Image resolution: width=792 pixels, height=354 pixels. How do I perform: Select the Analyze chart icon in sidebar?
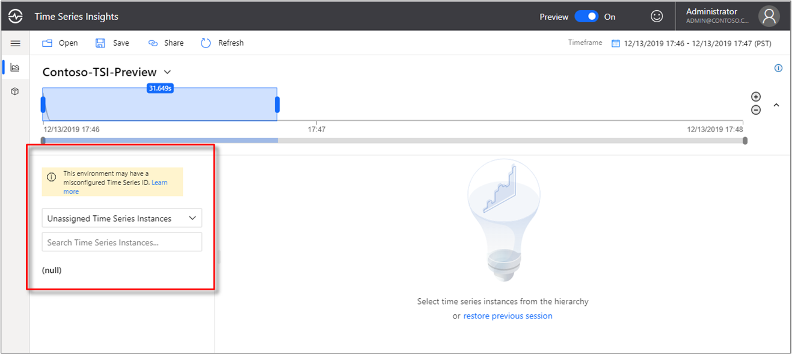pyautogui.click(x=15, y=67)
